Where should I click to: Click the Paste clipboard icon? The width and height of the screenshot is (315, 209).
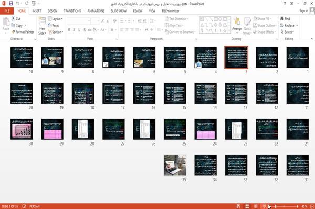point(6,21)
